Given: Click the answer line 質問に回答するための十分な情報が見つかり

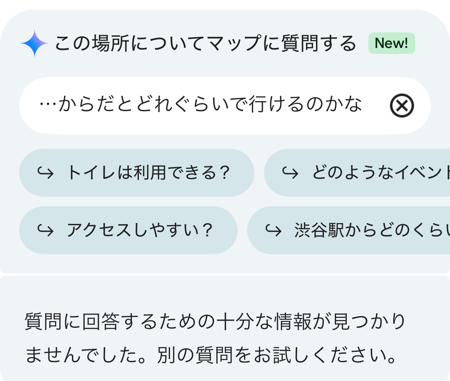Looking at the screenshot, I should pos(215,322).
